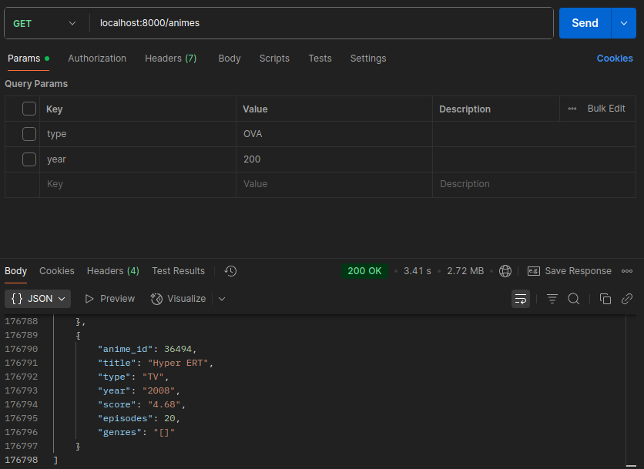
Task: Open the request Headers (7) tab
Action: coord(171,59)
